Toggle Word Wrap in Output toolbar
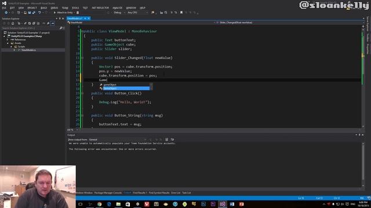 172,140
